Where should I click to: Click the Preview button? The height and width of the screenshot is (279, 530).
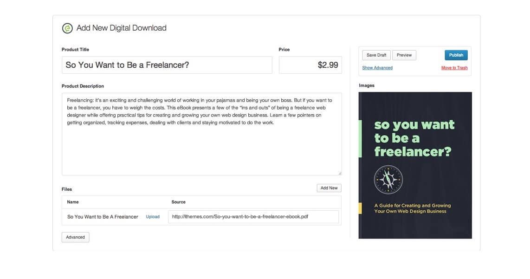(404, 55)
